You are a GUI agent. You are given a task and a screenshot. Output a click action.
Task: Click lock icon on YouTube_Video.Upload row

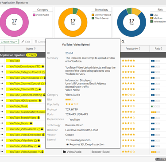tap(42, 152)
